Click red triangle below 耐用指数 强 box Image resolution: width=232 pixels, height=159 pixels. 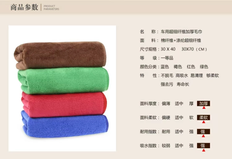point(204,136)
